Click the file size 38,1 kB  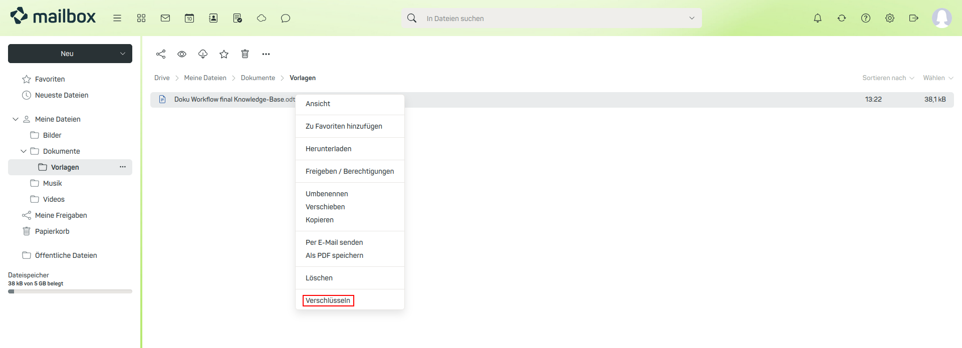click(x=935, y=100)
